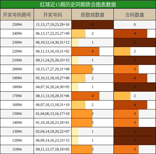Click prime count bar 2 in row 24094
Screen dimensions: 156x154
click(x=79, y=33)
